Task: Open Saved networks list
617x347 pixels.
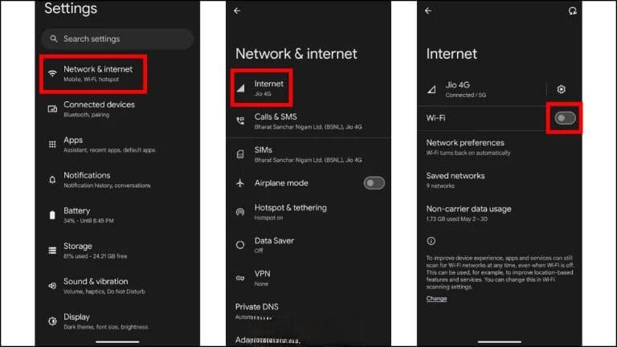Action: pyautogui.click(x=500, y=180)
